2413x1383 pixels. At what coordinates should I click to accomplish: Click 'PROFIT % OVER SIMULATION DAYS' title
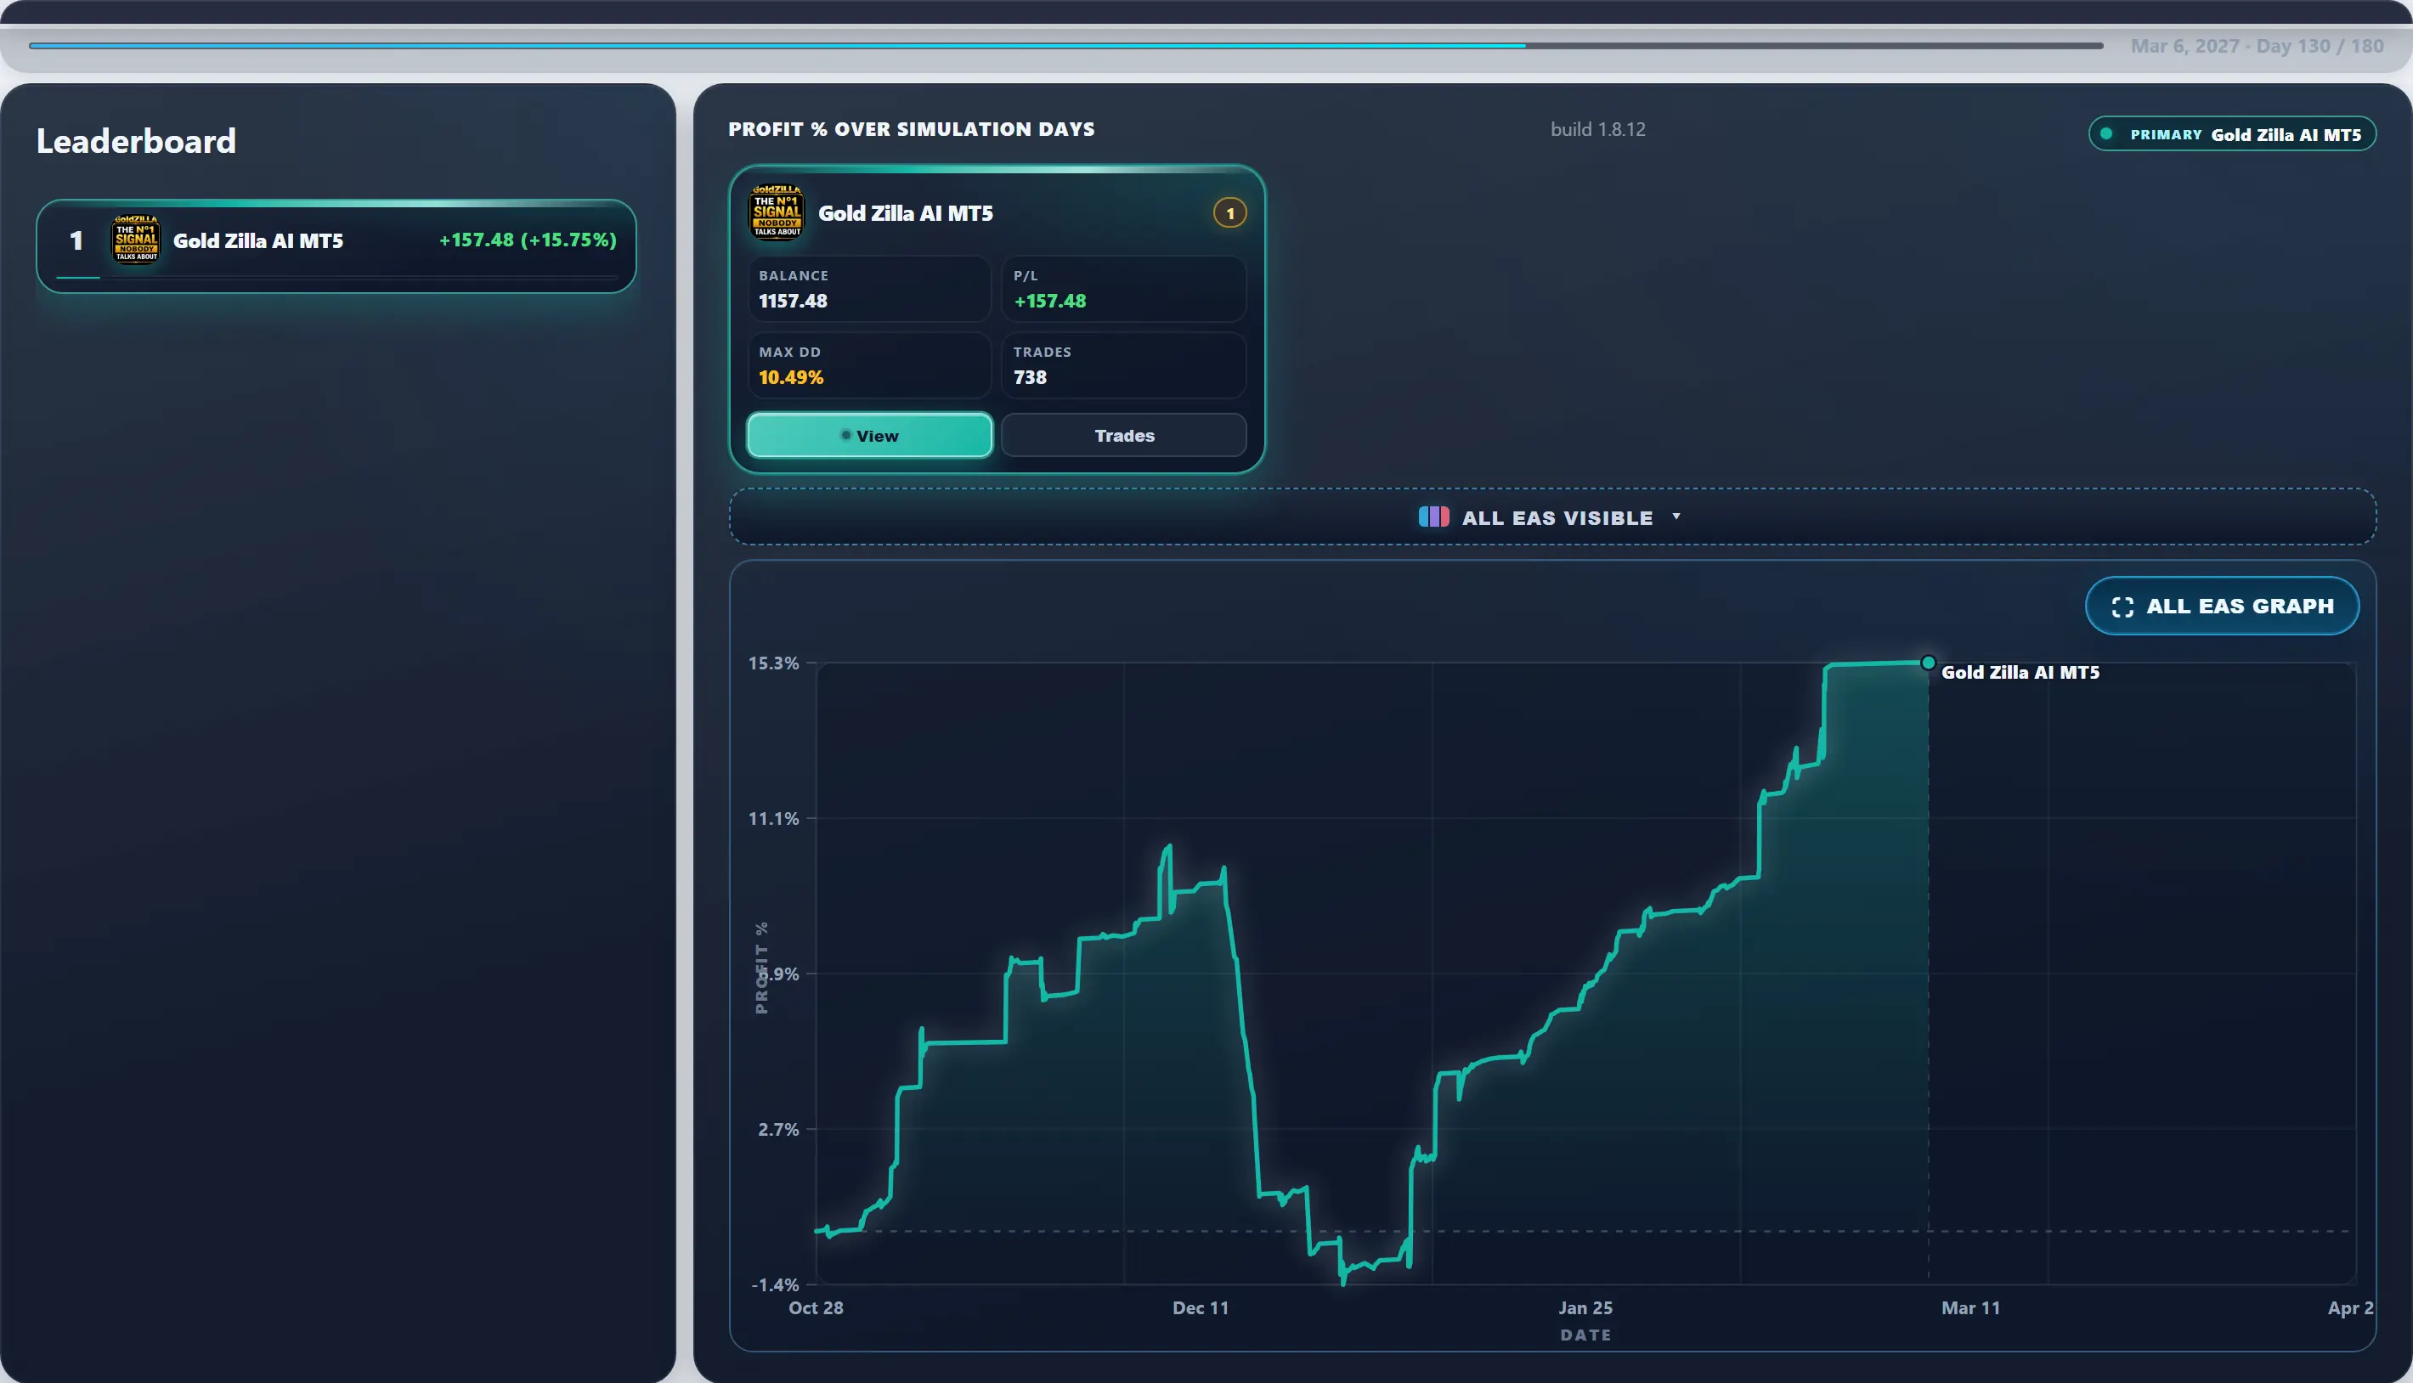(x=911, y=129)
